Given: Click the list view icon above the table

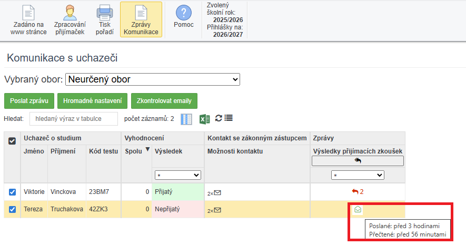Looking at the screenshot, I should pyautogui.click(x=229, y=118).
